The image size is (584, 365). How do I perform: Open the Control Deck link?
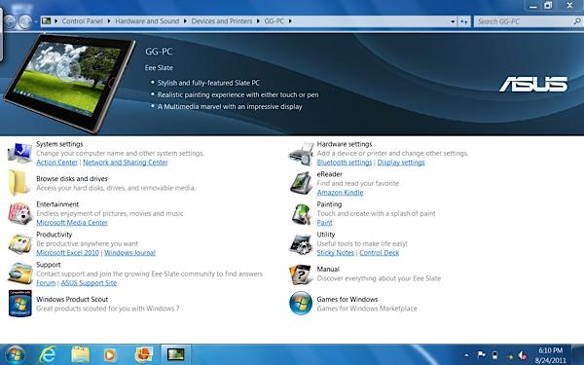380,253
